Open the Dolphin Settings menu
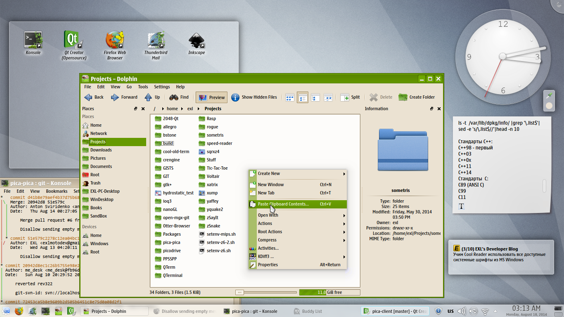This screenshot has width=564, height=317. 162,87
